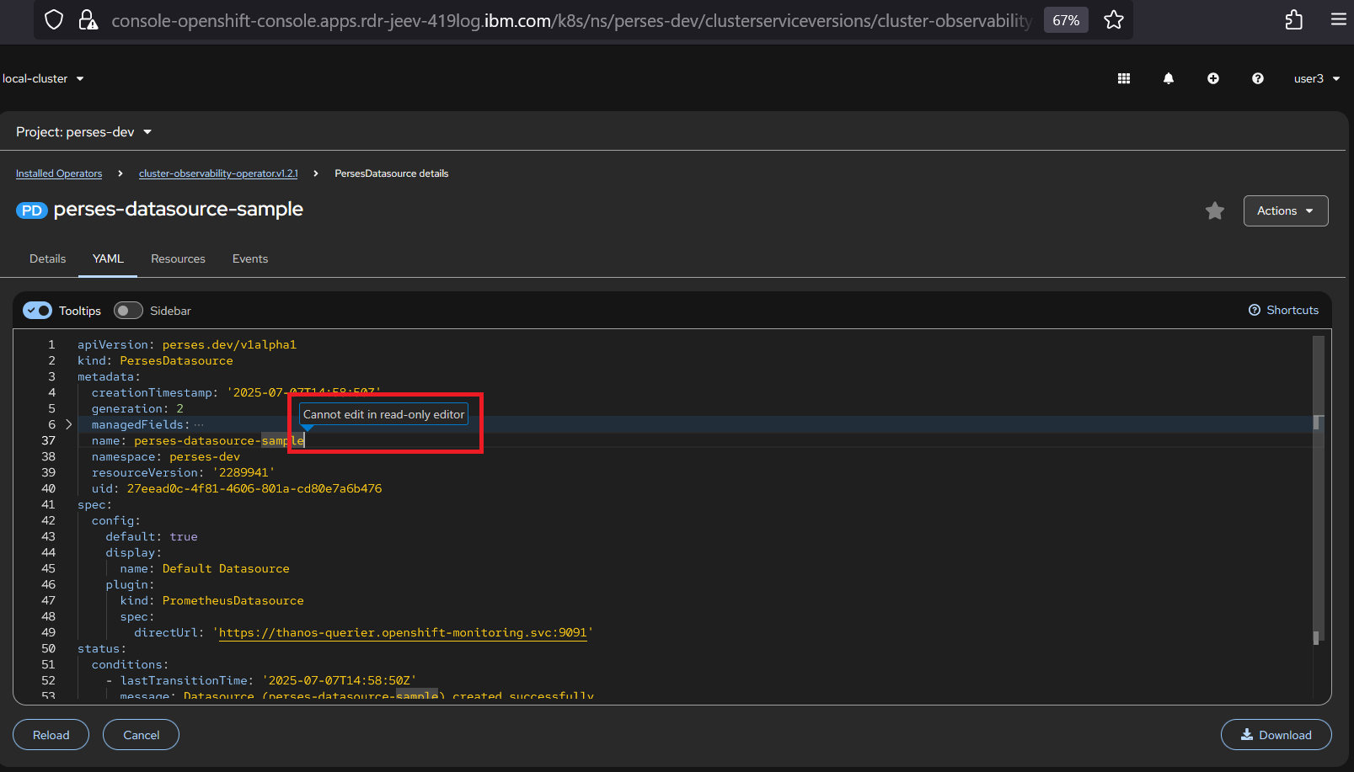
Task: Open the thanos-querier directUrl link
Action: 403,632
